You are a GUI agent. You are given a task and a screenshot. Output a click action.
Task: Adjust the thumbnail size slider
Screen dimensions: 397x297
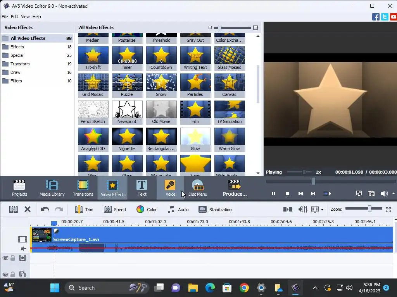pyautogui.click(x=219, y=28)
